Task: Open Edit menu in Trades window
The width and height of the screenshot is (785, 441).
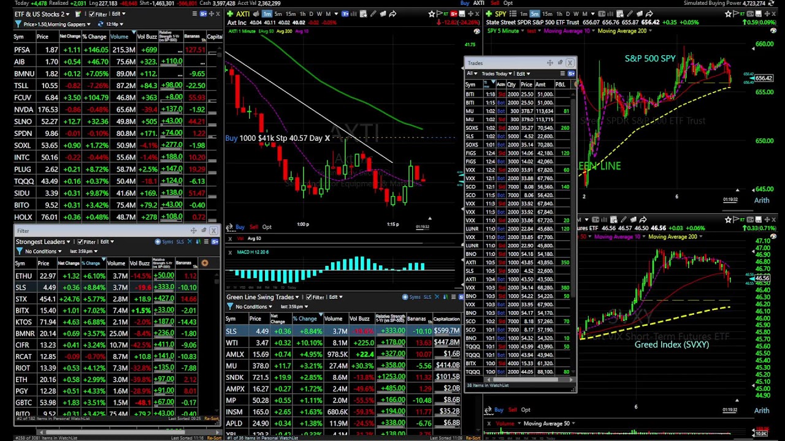Action: (523, 73)
